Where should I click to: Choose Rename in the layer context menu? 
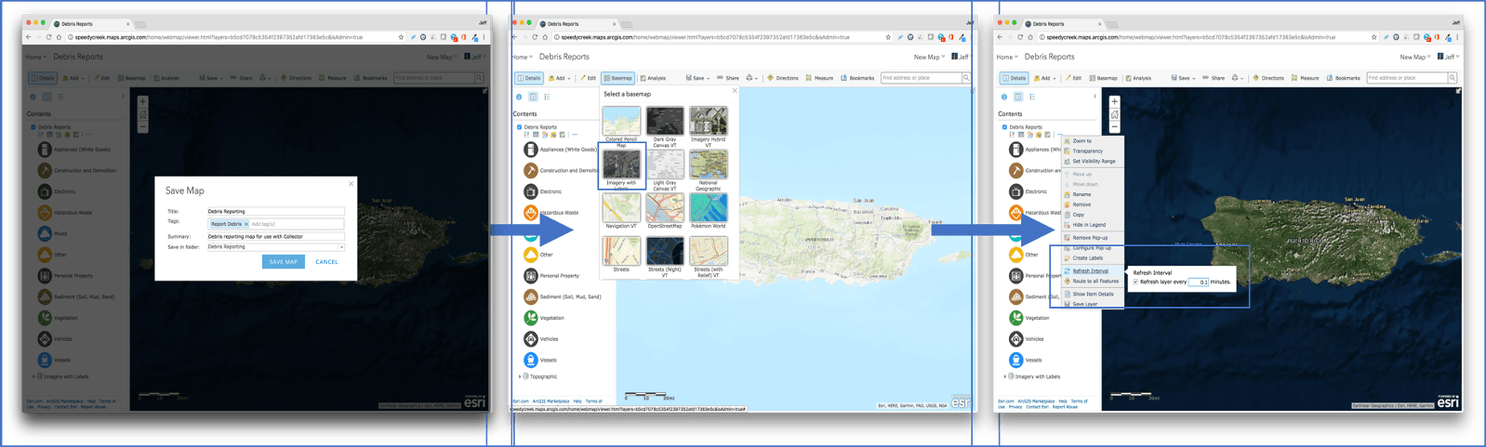coord(1093,194)
